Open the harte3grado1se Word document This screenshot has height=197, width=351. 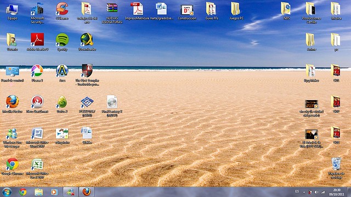(x=162, y=9)
